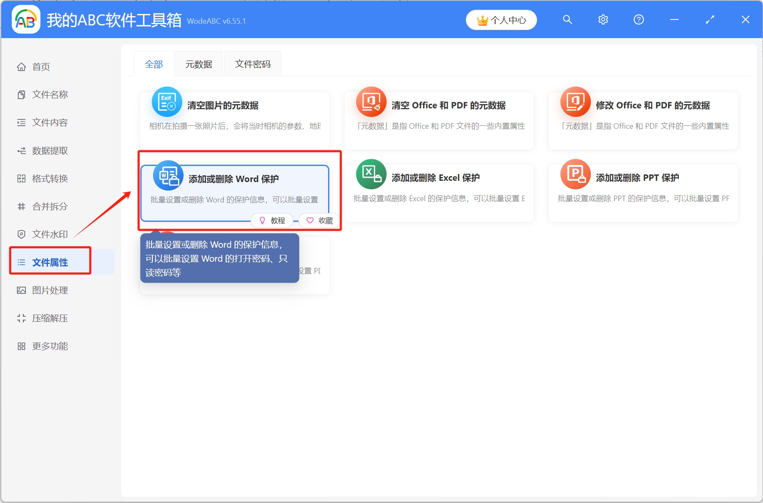The image size is (763, 503).
Task: Switch to the 文件密码 tab
Action: (253, 64)
